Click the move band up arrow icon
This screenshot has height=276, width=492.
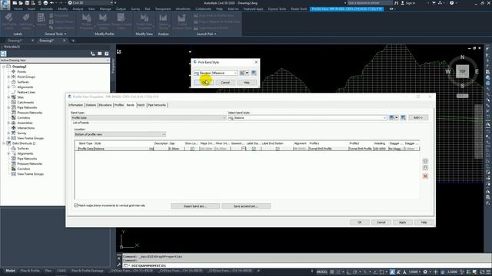(425, 161)
